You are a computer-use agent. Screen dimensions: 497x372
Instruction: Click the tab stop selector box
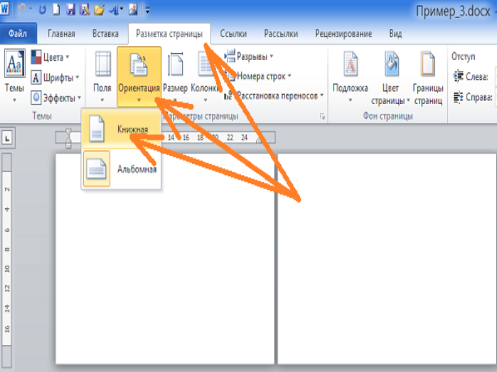click(7, 138)
